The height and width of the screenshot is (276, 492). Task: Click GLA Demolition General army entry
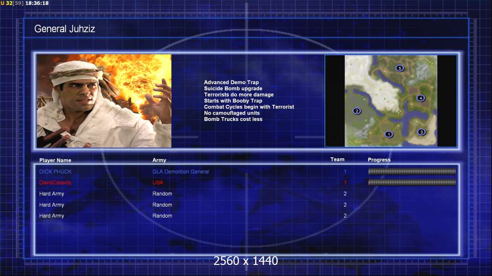click(x=181, y=172)
